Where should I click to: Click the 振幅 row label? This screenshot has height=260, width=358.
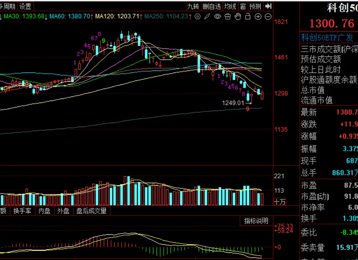[309, 149]
